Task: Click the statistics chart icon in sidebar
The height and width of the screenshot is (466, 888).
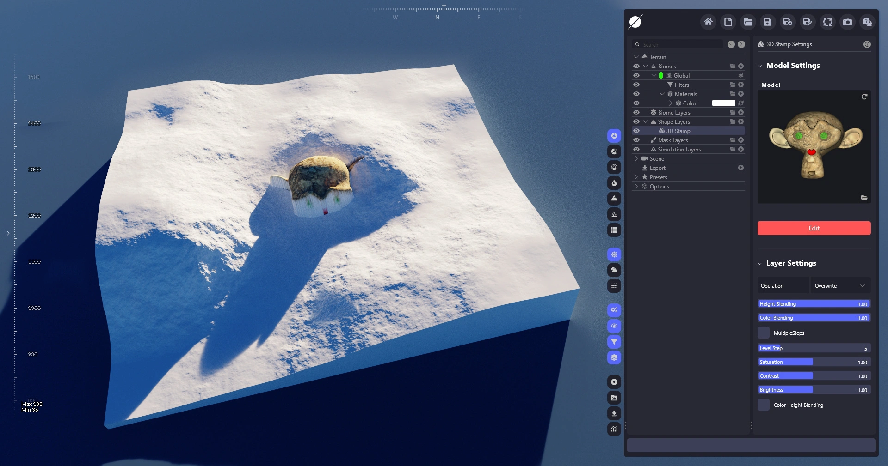Action: pos(614,429)
